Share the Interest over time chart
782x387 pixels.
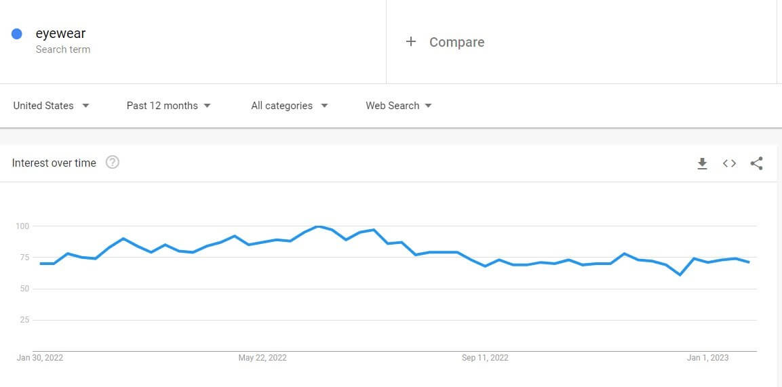pyautogui.click(x=756, y=163)
